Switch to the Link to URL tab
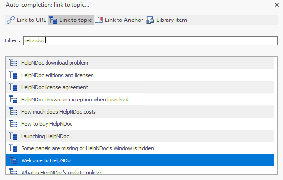 point(26,20)
